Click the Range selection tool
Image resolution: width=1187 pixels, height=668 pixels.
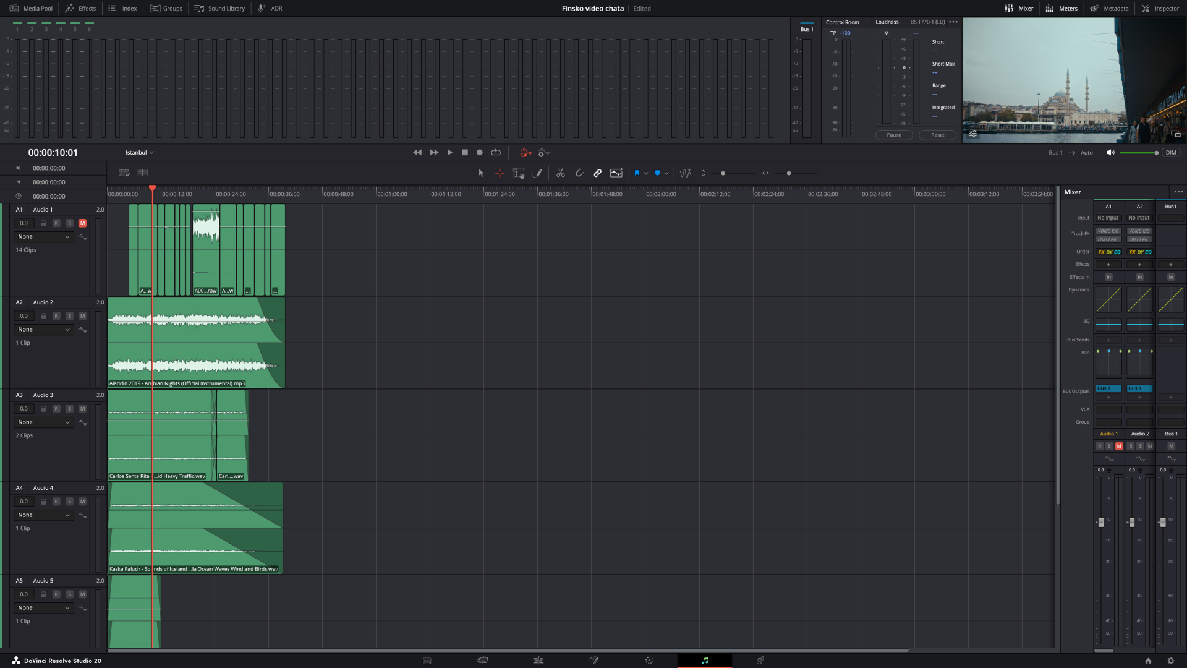pos(500,173)
